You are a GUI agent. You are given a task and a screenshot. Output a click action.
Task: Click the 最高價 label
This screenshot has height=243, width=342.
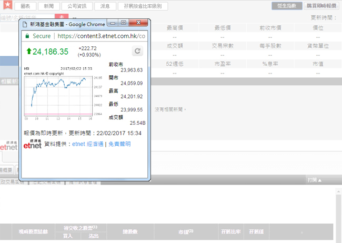coord(175,28)
